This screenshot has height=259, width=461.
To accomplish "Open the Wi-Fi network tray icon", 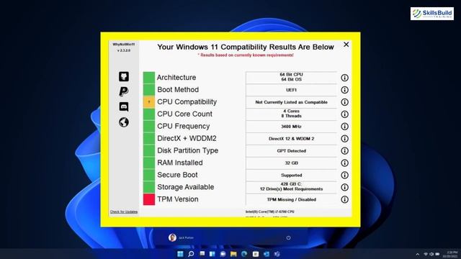I will [x=426, y=254].
